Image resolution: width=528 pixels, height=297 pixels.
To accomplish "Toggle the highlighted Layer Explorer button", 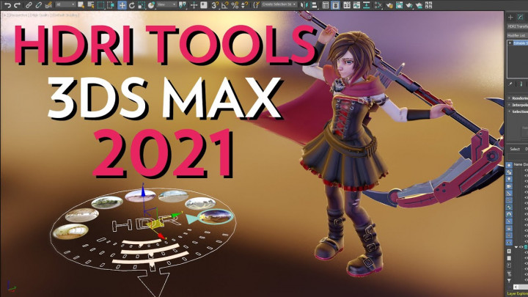I will point(335,5).
